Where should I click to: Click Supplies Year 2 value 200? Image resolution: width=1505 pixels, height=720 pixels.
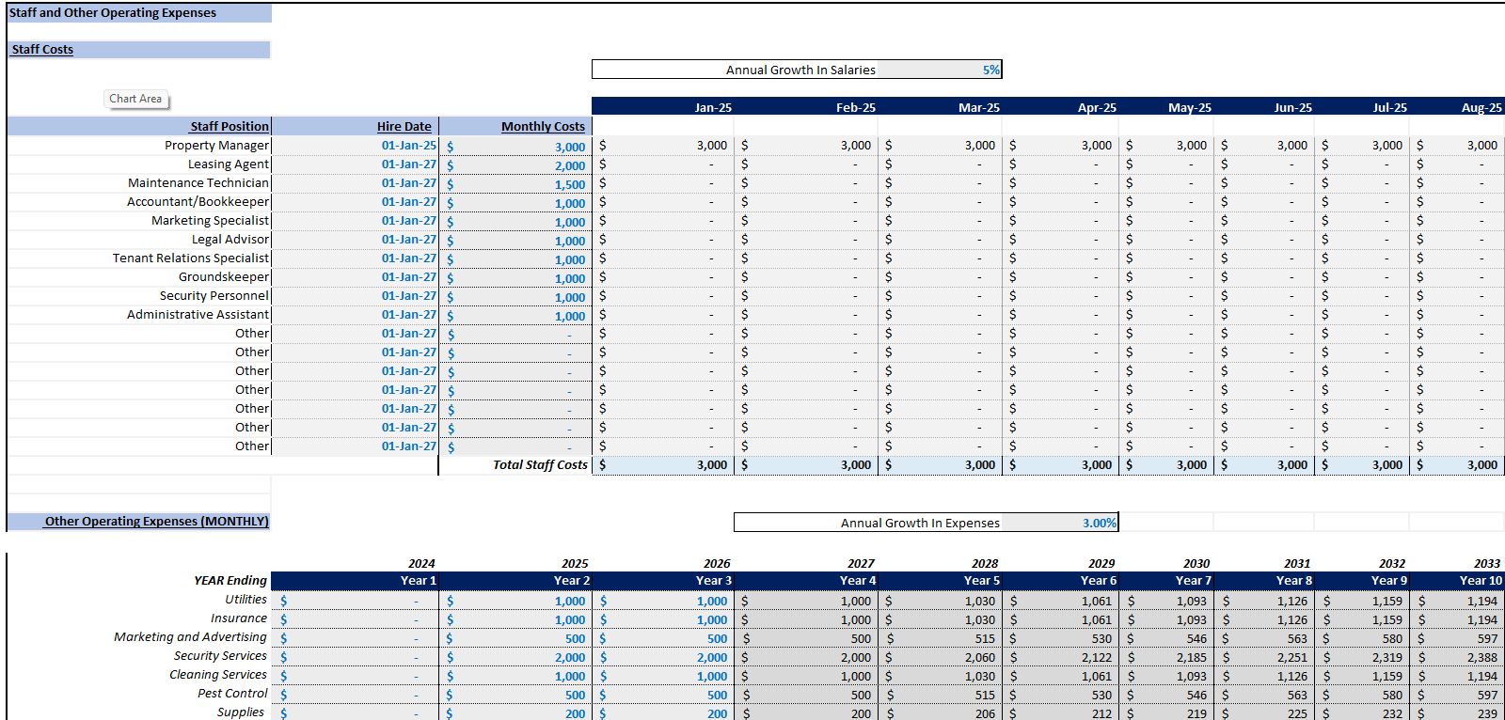point(575,714)
